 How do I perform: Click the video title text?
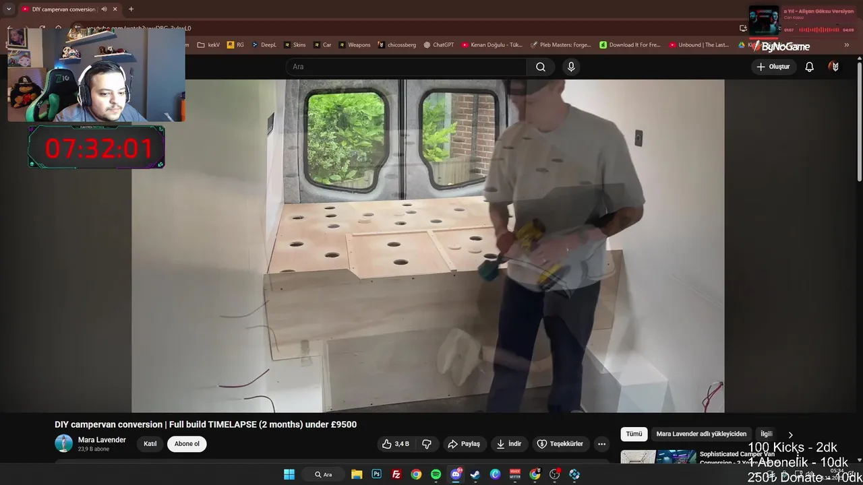coord(206,424)
